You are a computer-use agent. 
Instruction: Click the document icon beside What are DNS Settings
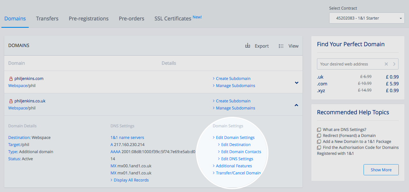point(319,130)
